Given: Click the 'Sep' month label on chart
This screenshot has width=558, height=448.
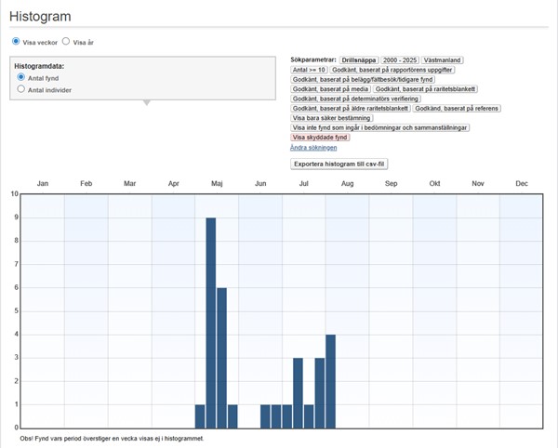Looking at the screenshot, I should tap(391, 184).
